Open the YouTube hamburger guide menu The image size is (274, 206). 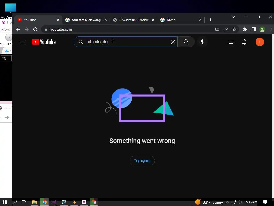(x=22, y=42)
